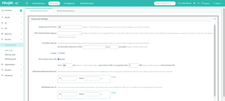Image resolution: width=225 pixels, height=101 pixels.
Task: Click Whitelisted User IP Mask field
Action: [92, 94]
